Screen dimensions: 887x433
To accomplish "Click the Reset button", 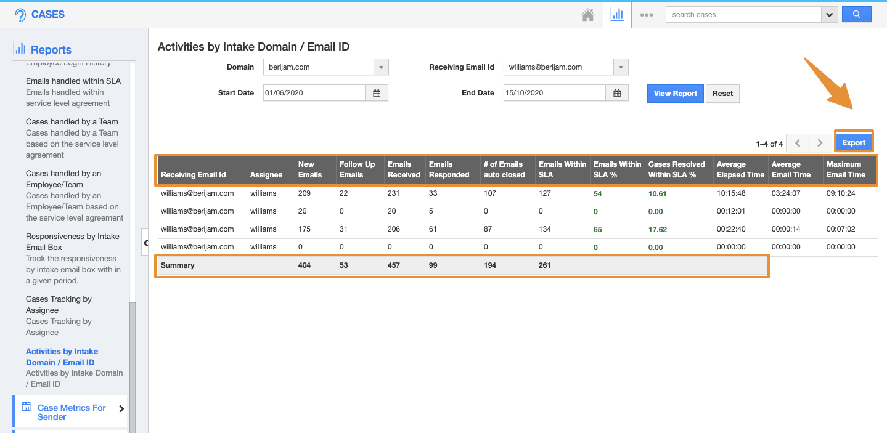I will 722,94.
